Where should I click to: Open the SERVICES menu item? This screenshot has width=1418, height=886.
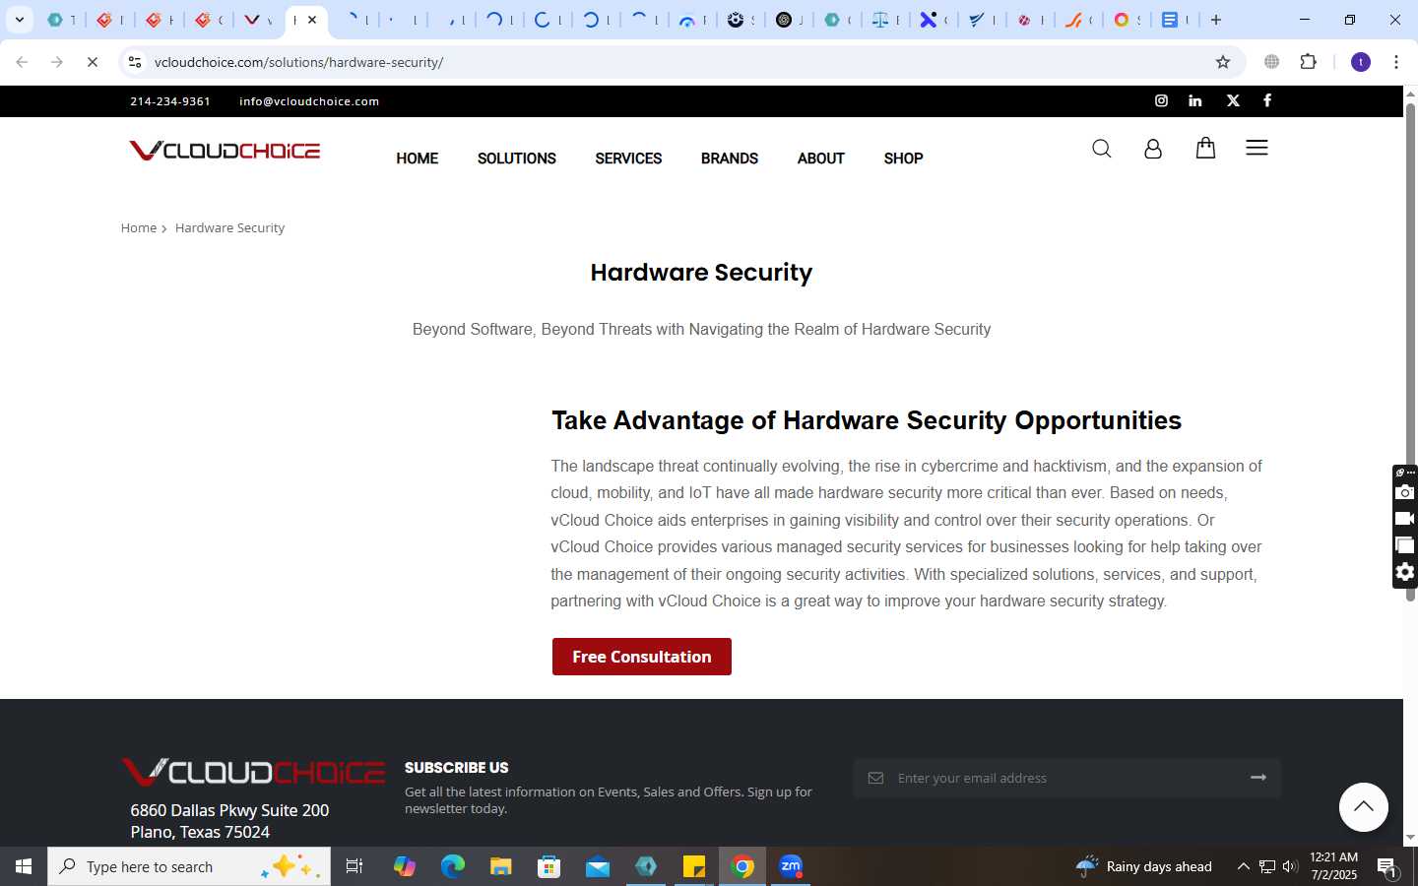click(x=628, y=158)
